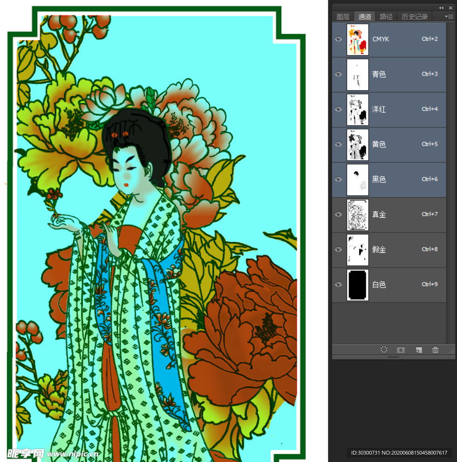The width and height of the screenshot is (457, 462).
Task: Collapse the panel with double-arrow icon
Action: pos(441,7)
